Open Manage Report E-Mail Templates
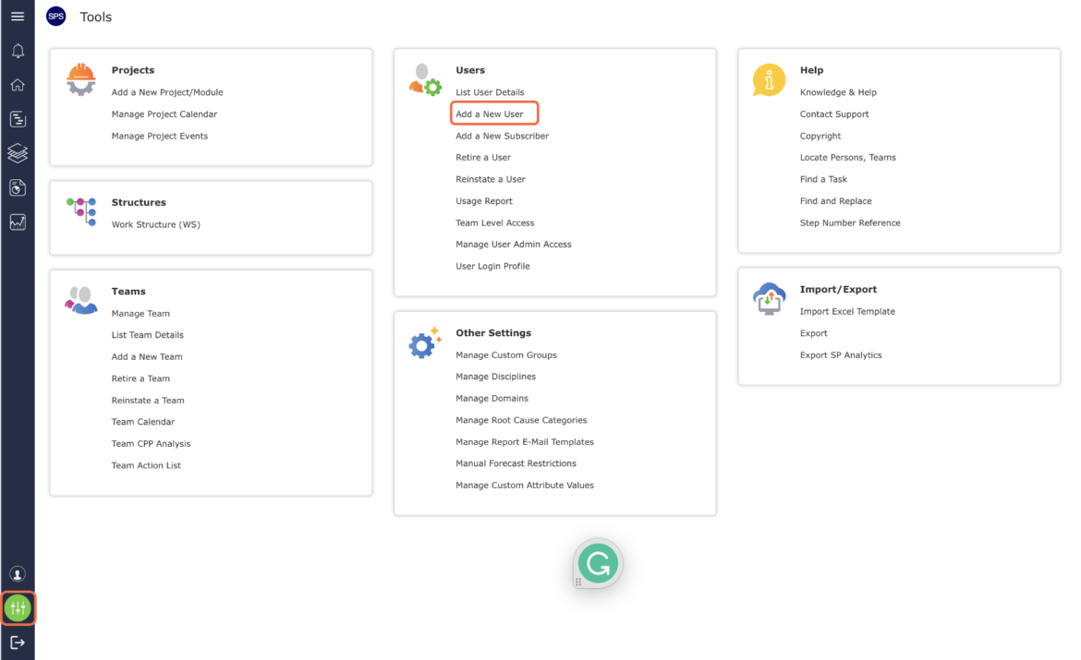The height and width of the screenshot is (660, 1081). pyautogui.click(x=525, y=442)
